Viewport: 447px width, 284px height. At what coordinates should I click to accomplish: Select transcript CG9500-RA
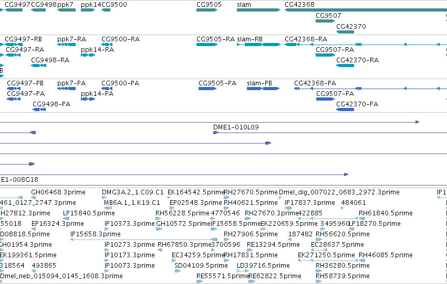[107, 45]
